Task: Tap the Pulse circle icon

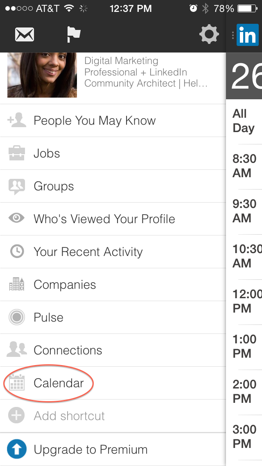Action: tap(17, 318)
